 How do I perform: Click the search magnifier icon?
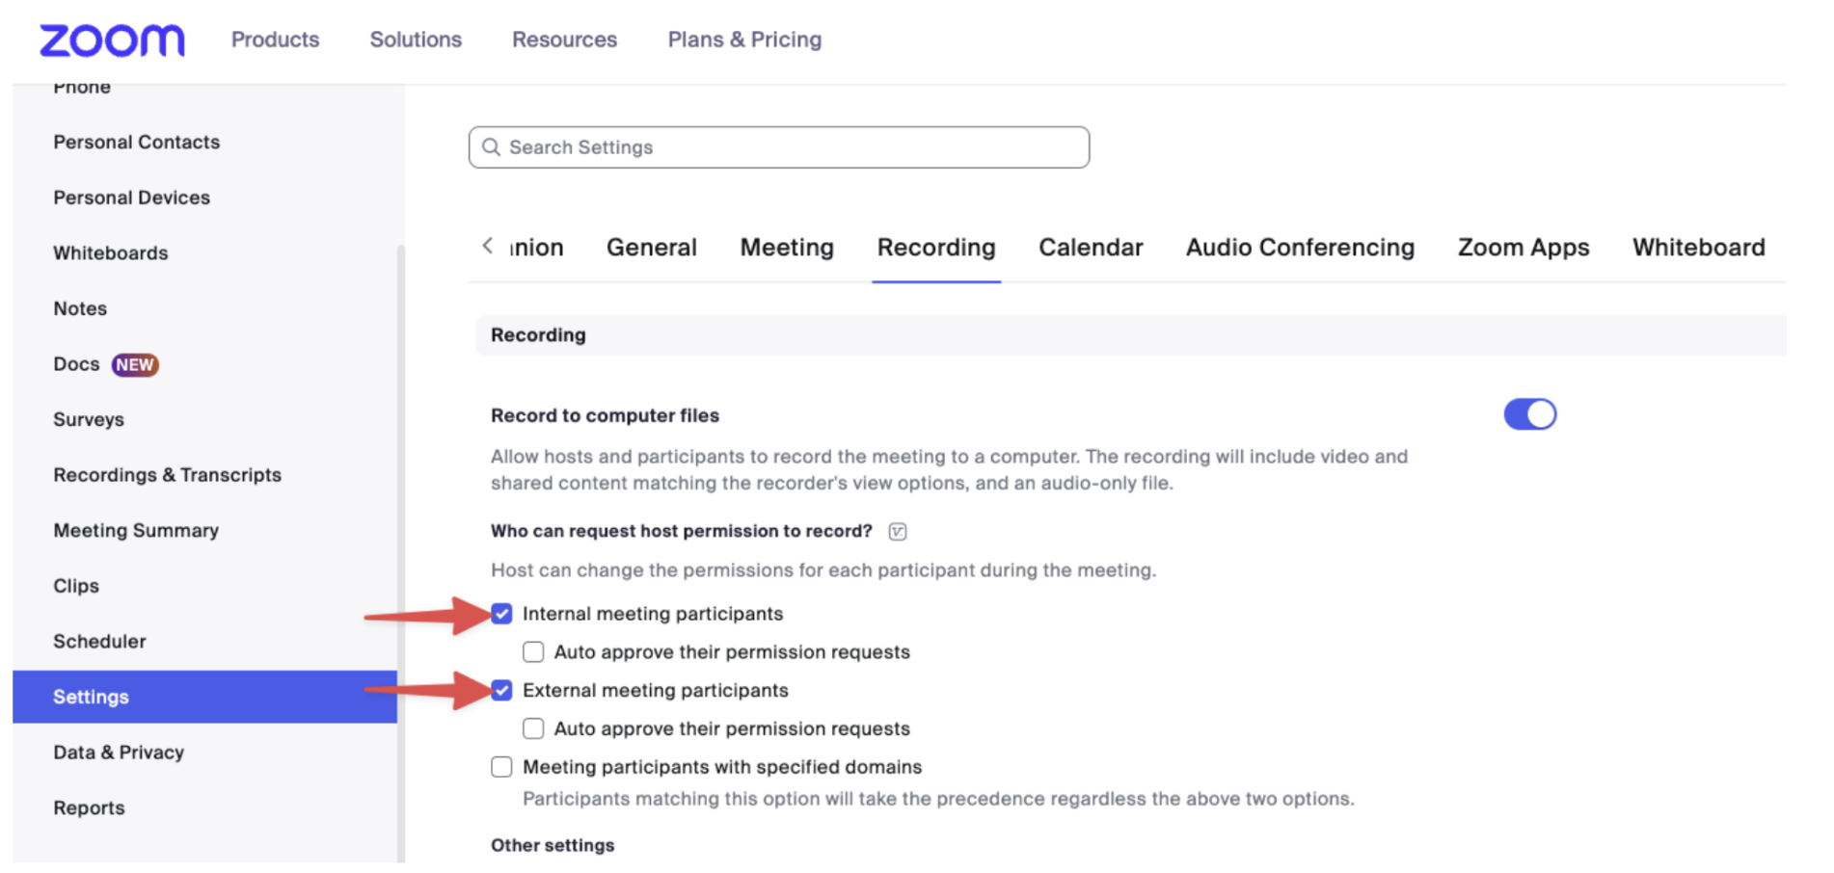(x=491, y=147)
